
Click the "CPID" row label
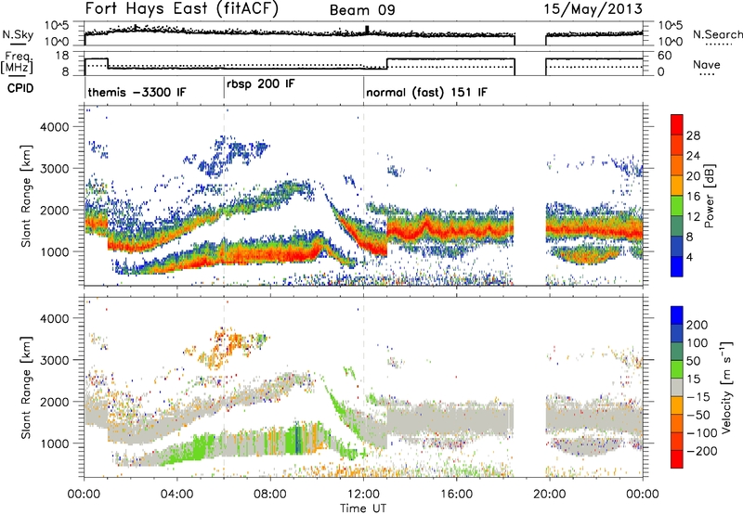click(x=20, y=88)
